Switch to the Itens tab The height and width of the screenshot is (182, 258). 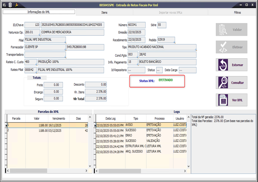click(104, 13)
